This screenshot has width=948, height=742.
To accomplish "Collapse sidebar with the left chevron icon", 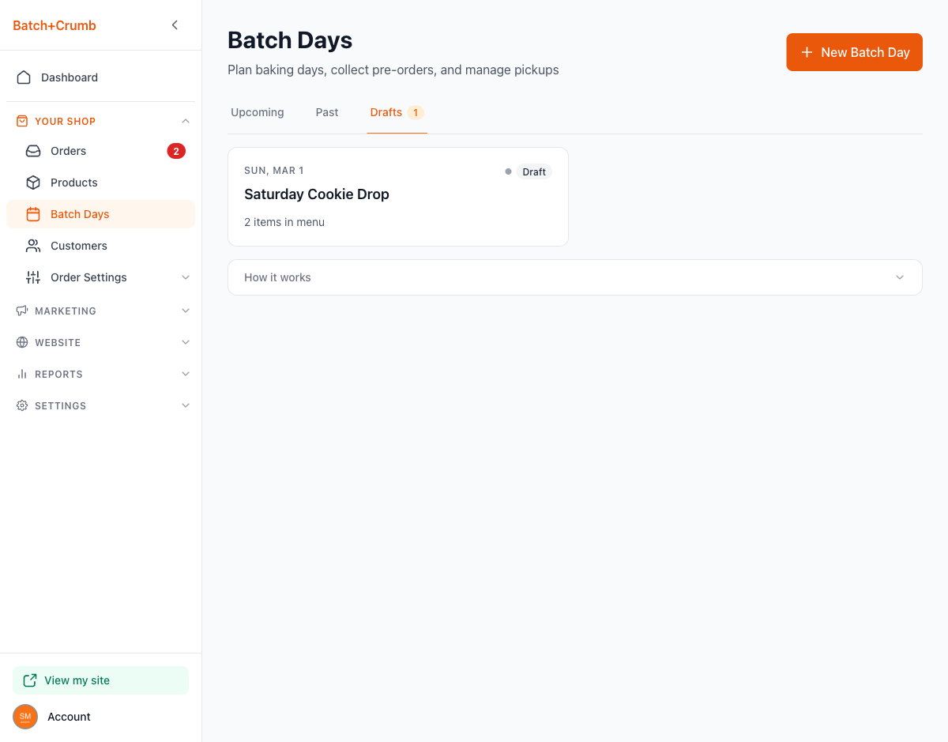I will tap(175, 25).
